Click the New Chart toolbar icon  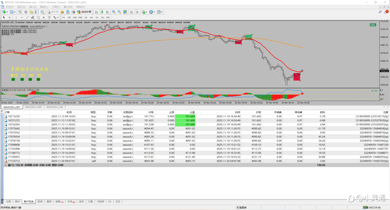4,12
